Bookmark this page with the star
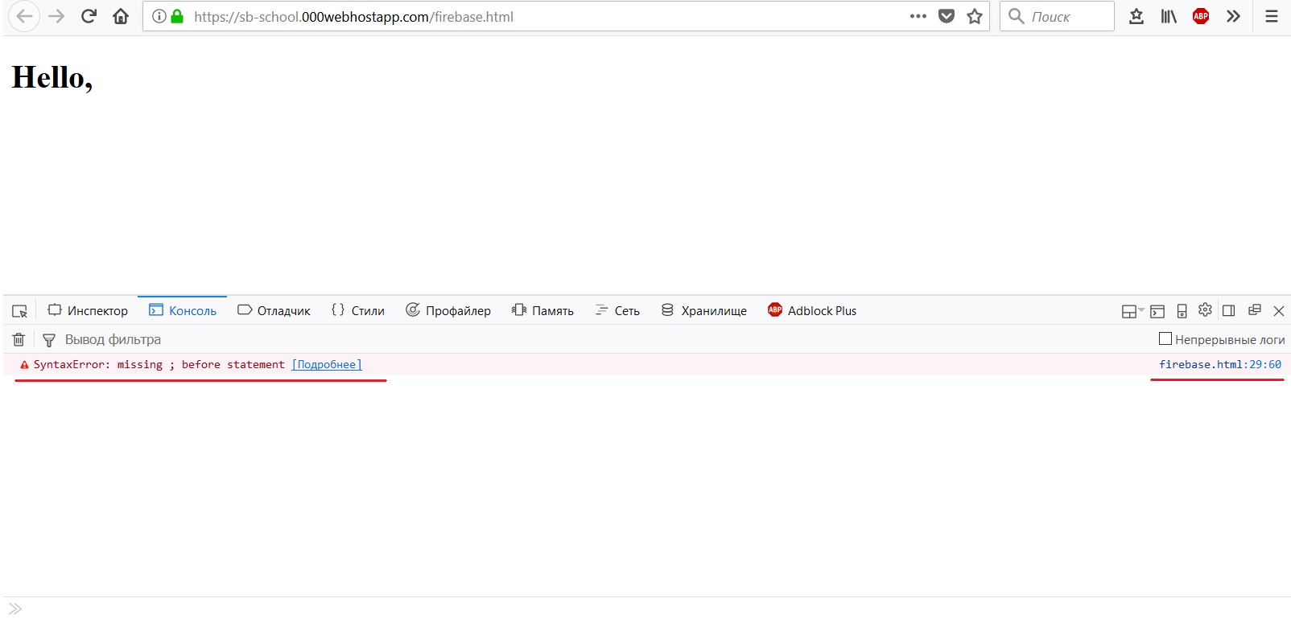Screen dimensions: 1291x623 pos(975,16)
